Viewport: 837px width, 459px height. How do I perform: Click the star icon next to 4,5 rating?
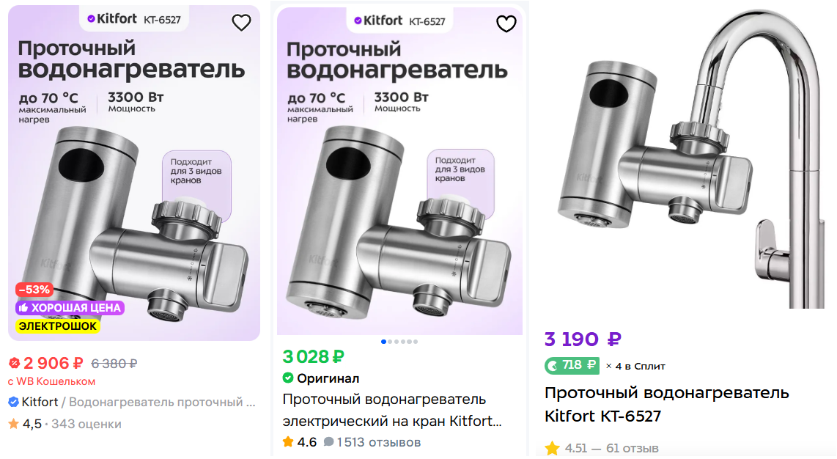pyautogui.click(x=13, y=424)
